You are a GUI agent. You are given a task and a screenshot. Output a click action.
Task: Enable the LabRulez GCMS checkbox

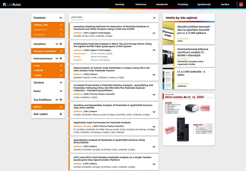[61, 30]
